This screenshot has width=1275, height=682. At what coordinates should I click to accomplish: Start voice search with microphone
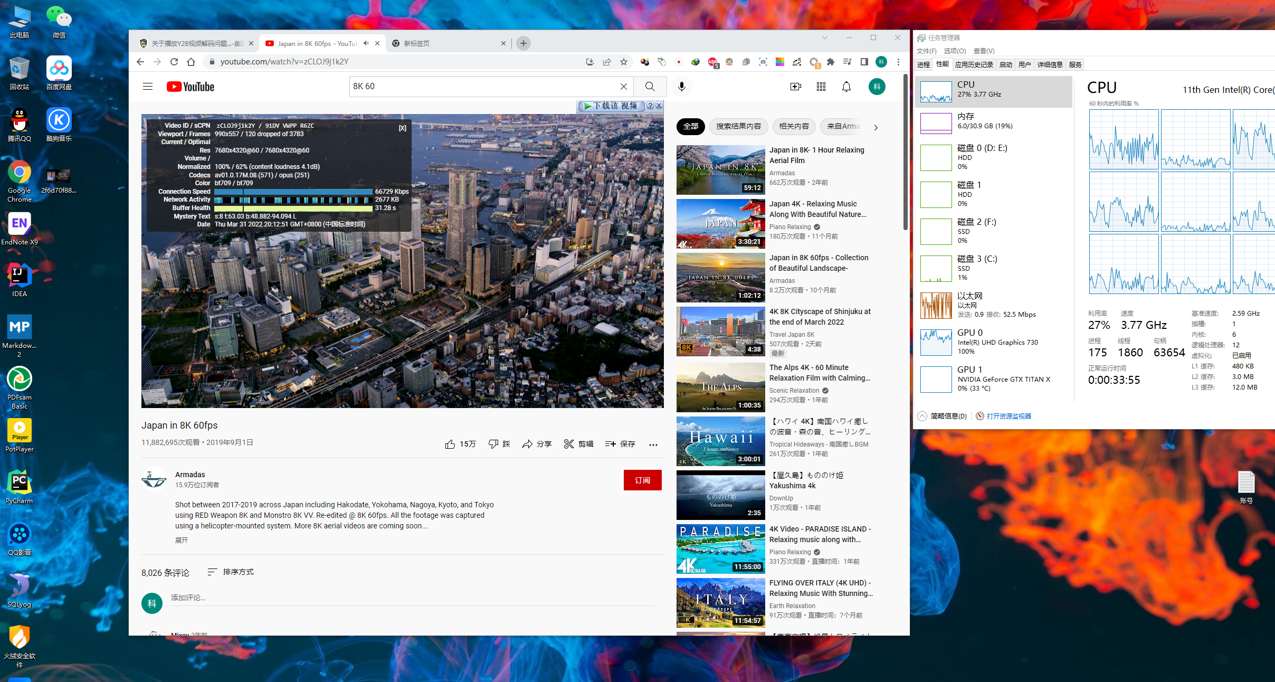[x=682, y=87]
